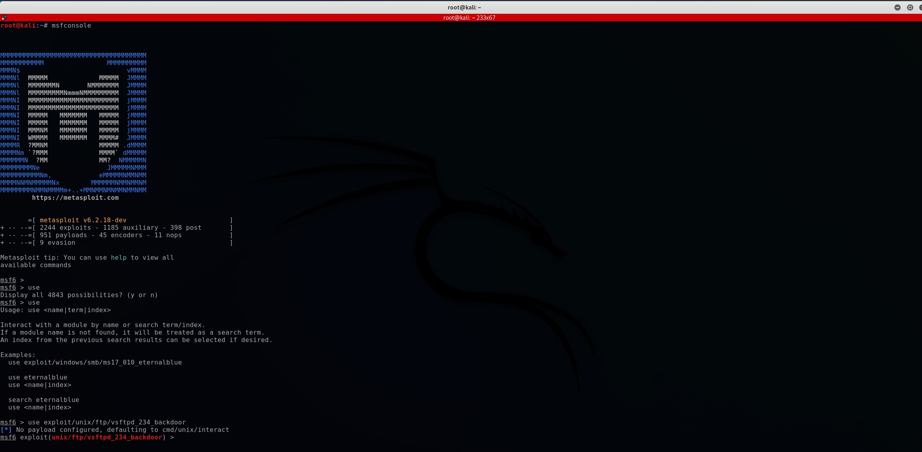This screenshot has height=452, width=922.
Task: Click the 'msfconsole' command on the first line
Action: coord(71,26)
